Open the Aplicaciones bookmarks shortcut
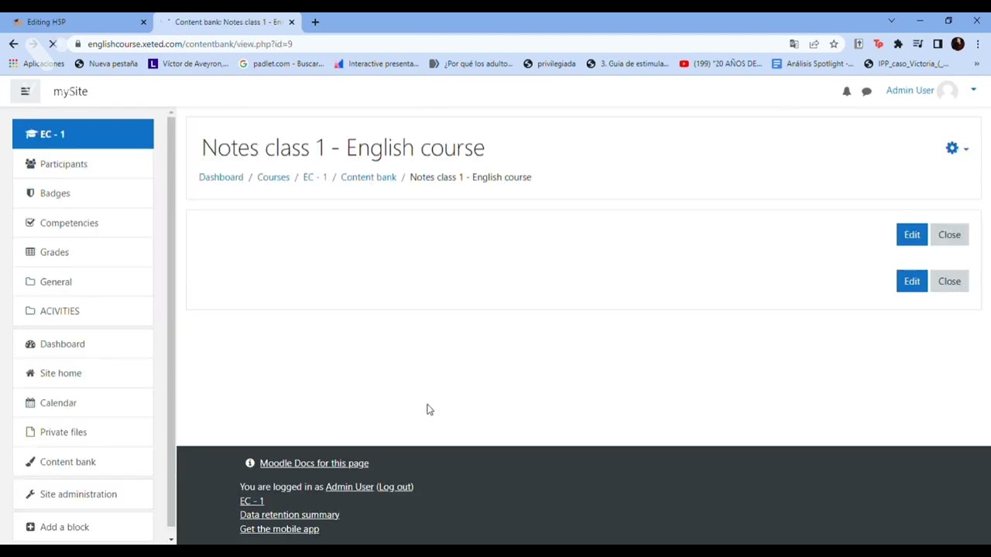Screen dimensions: 991x557 point(36,63)
